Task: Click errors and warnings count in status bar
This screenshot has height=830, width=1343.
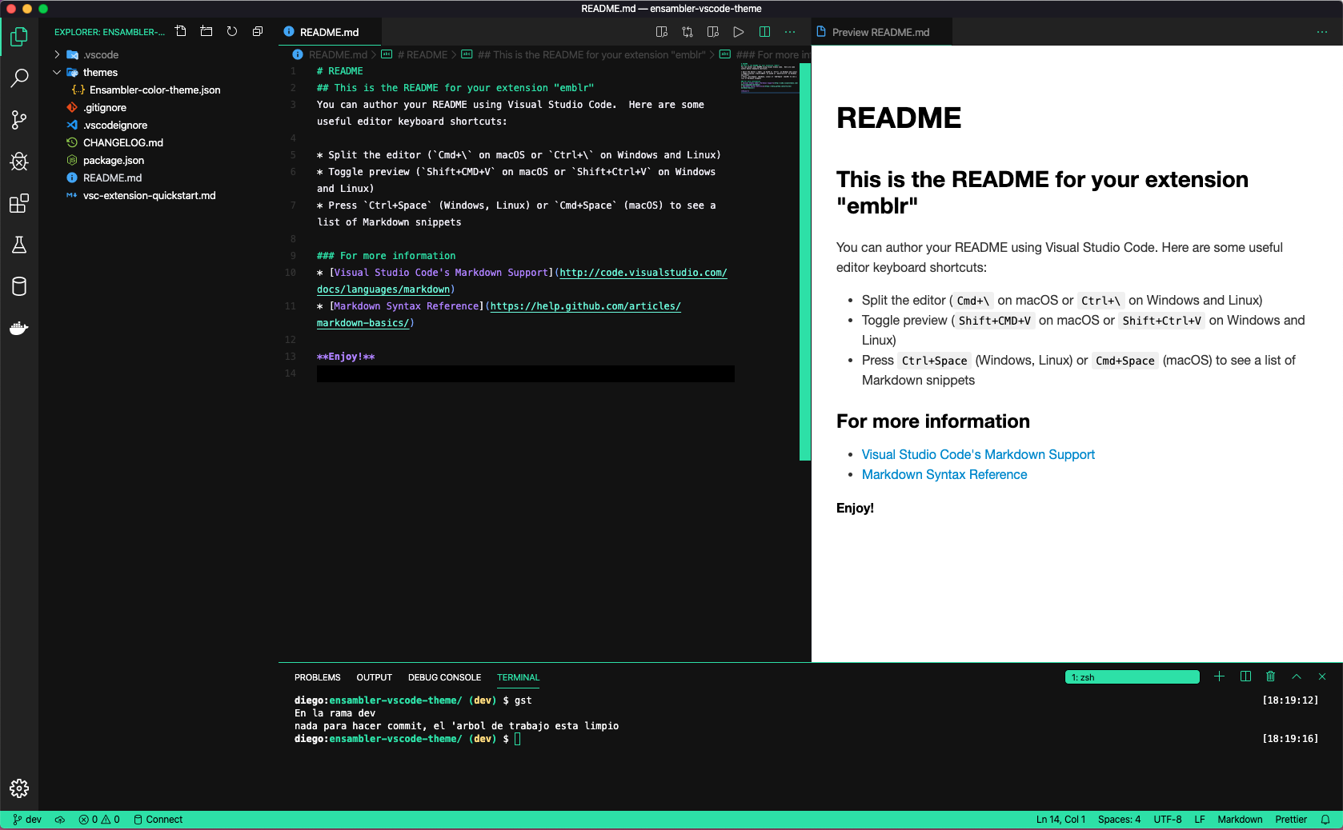Action: (99, 820)
